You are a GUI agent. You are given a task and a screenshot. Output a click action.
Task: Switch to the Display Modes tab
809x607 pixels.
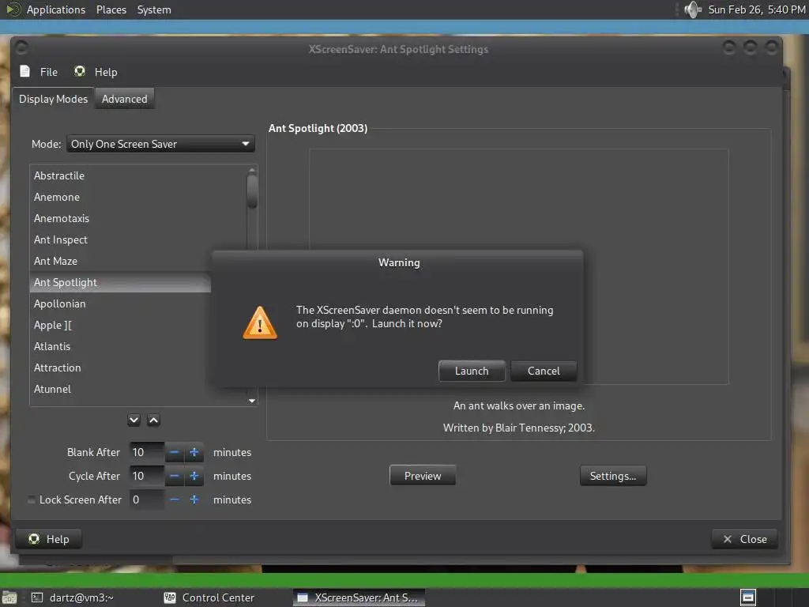pos(53,99)
